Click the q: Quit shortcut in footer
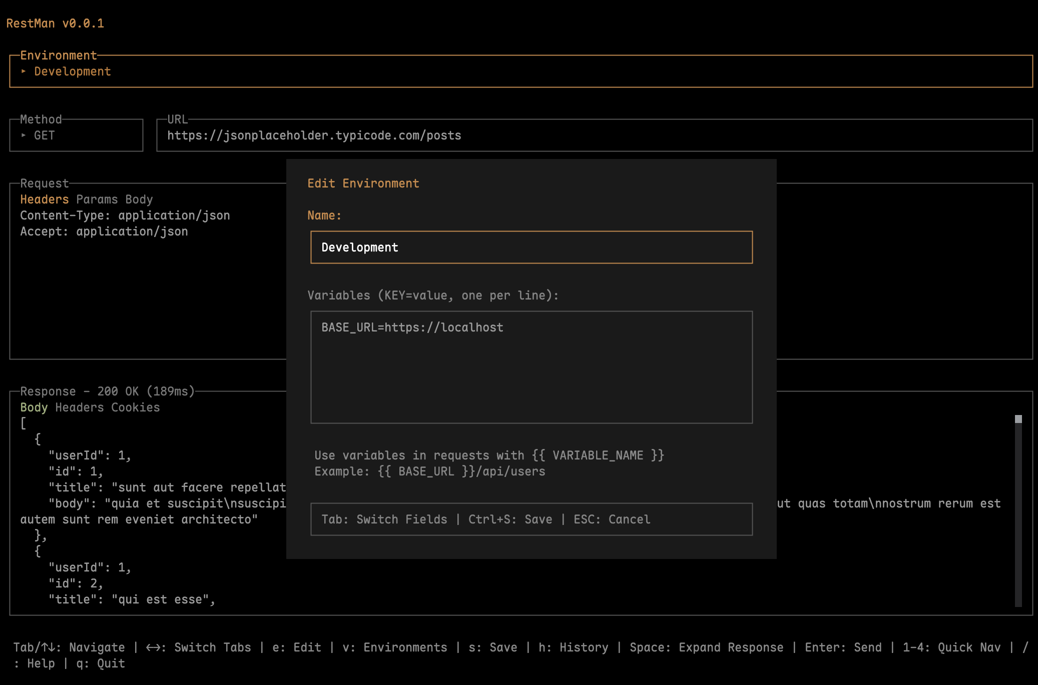This screenshot has width=1038, height=685. click(x=100, y=663)
